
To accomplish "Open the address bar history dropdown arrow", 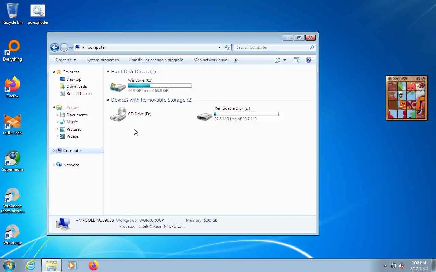I will pyautogui.click(x=219, y=48).
